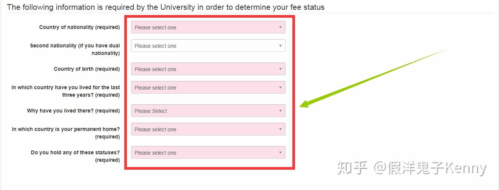Screen dimensions: 499x190
Task: Open the 'Do you hold any statuses' dropdown
Action: coord(208,153)
